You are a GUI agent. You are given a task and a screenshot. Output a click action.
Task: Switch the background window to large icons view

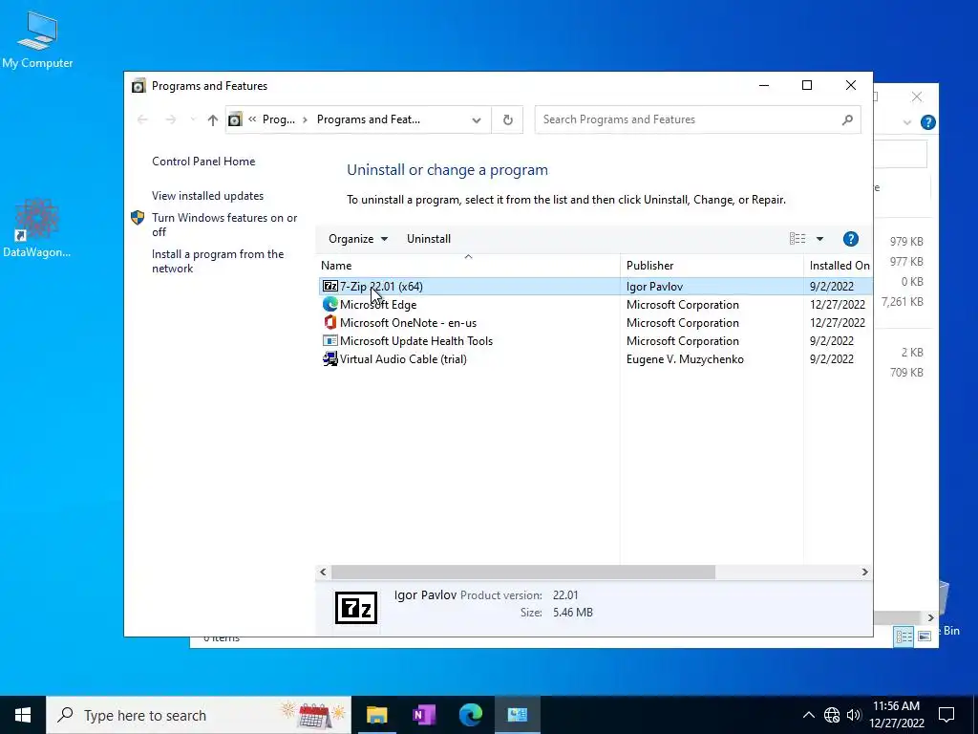tap(925, 636)
